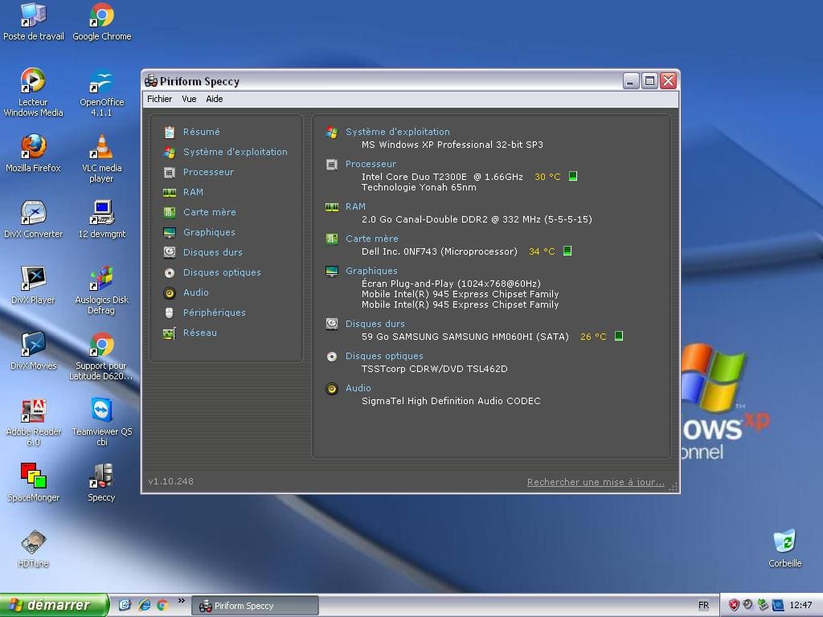Image resolution: width=823 pixels, height=617 pixels.
Task: Open the Résumé section in sidebar
Action: click(x=201, y=132)
